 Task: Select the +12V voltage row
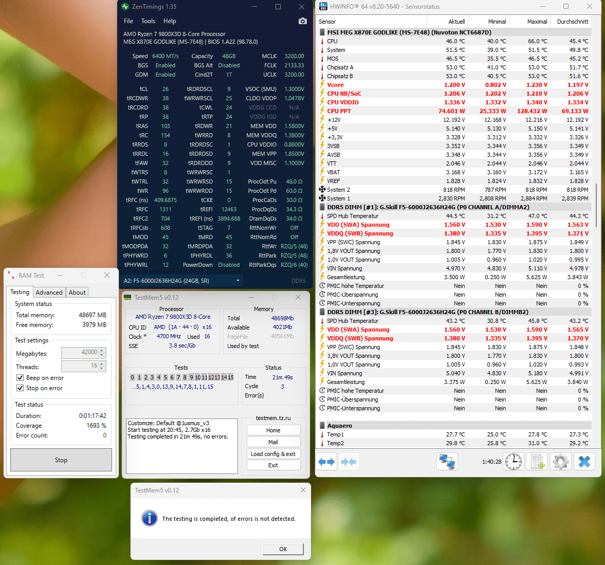click(x=454, y=120)
